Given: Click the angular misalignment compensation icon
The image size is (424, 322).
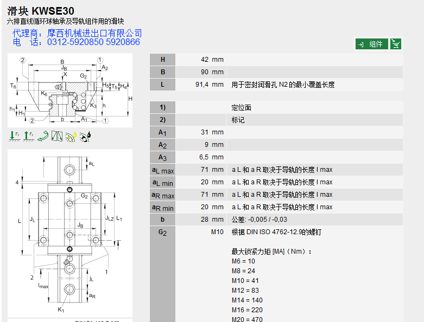Looking at the screenshot, I should coord(56,137).
